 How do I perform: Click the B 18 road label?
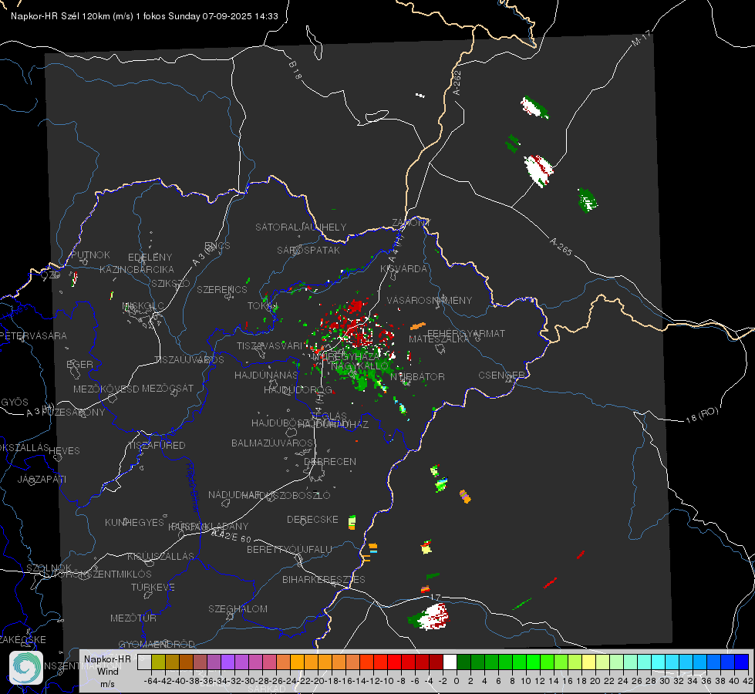(x=295, y=70)
